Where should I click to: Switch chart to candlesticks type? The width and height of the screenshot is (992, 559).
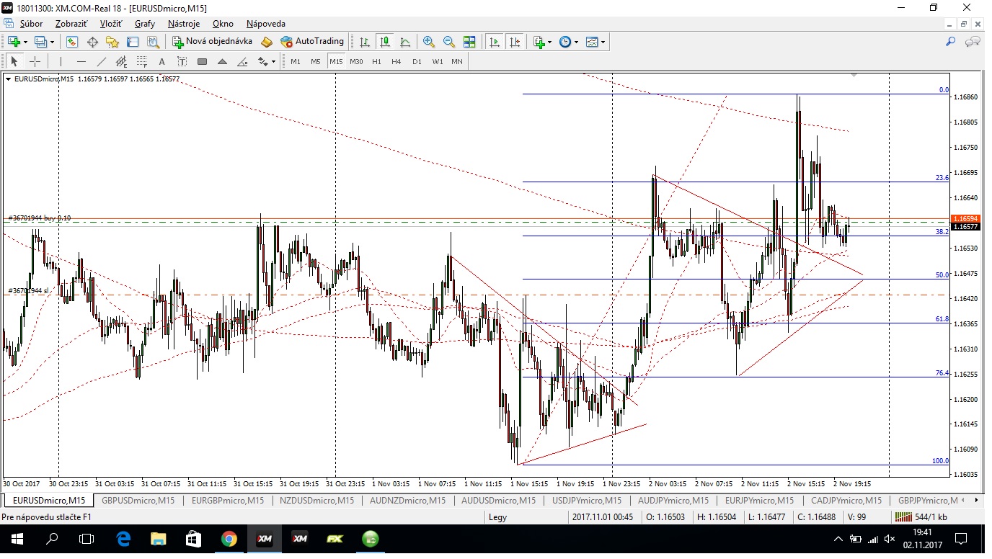coord(386,42)
